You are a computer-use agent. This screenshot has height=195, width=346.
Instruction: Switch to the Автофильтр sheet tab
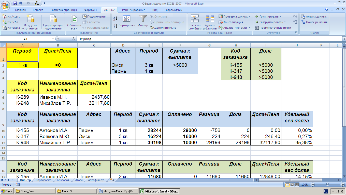pos(96,180)
